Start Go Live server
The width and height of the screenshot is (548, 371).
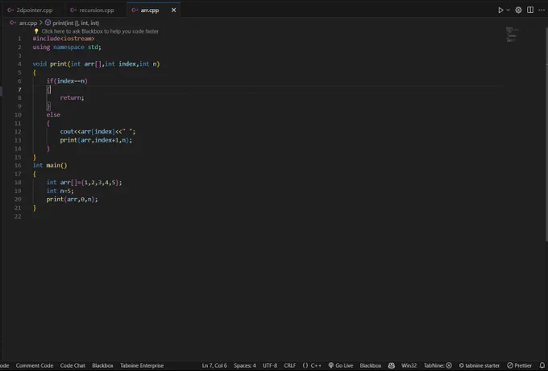341,365
